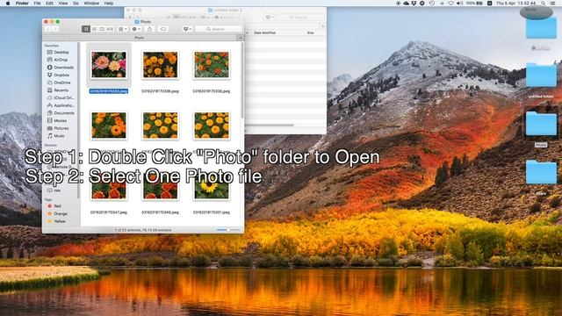Open the File menu
This screenshot has width=562, height=316.
(x=37, y=4)
